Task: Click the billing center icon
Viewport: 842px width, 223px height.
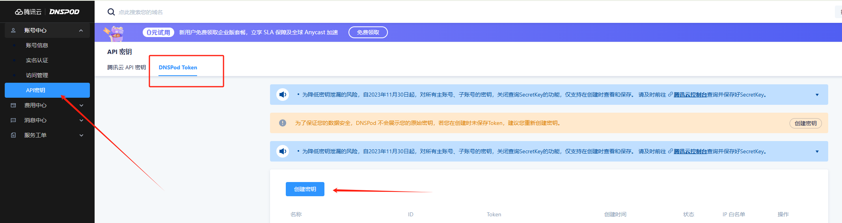Action: [x=13, y=105]
